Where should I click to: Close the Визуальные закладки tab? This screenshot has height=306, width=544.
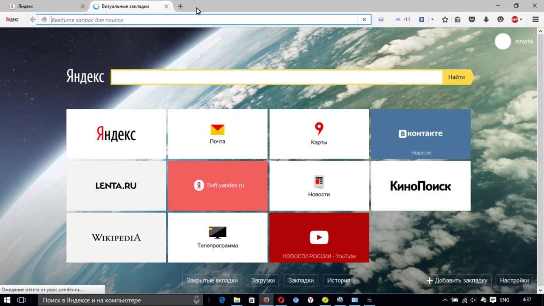click(166, 6)
